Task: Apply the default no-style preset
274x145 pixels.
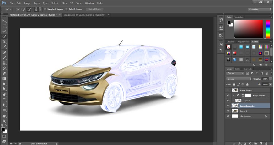Action: [228, 47]
